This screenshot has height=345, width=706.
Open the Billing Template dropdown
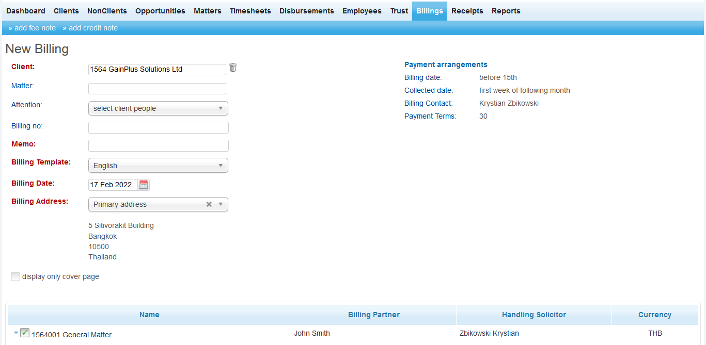158,166
